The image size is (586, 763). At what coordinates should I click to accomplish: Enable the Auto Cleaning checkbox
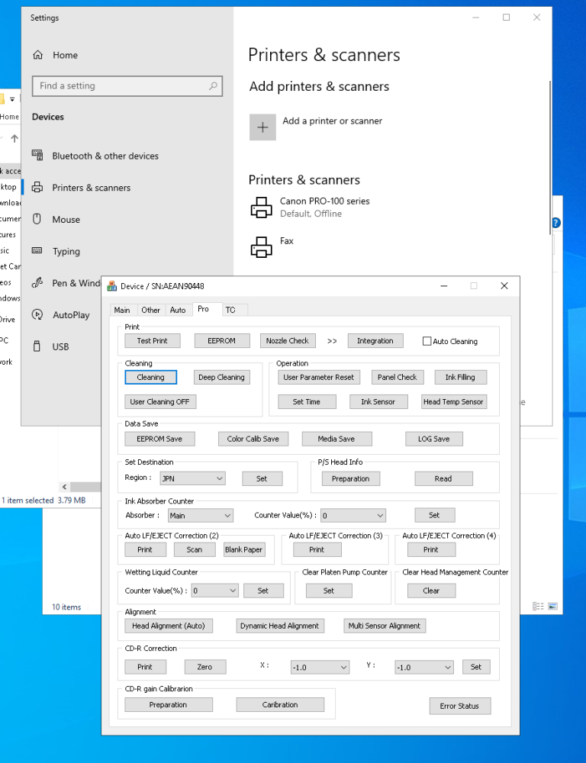tap(427, 342)
